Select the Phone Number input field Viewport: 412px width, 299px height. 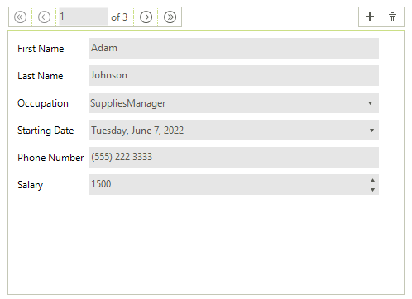[x=233, y=157]
